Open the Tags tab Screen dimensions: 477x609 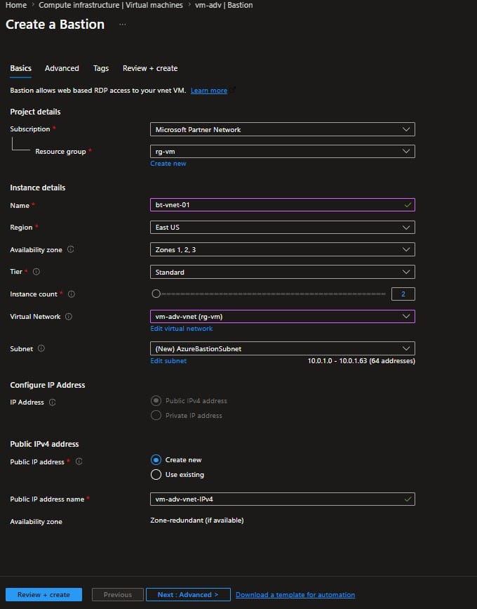(100, 68)
